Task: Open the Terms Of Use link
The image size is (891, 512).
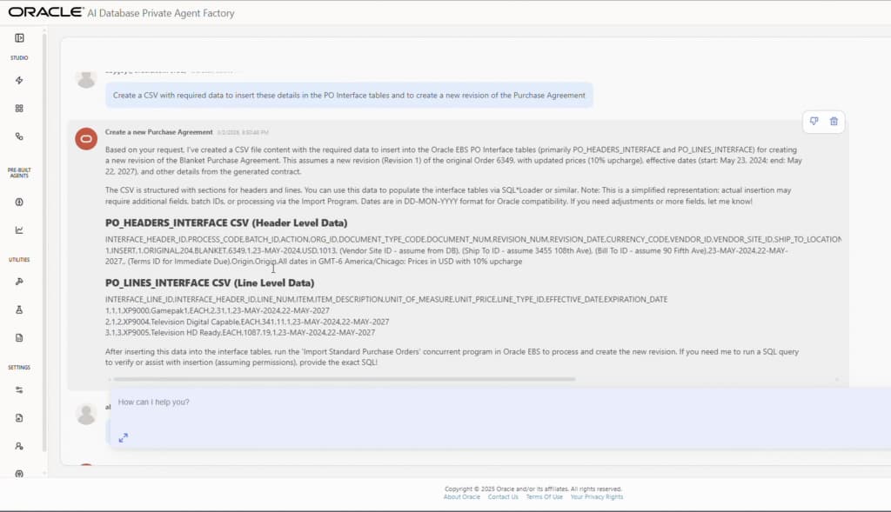Action: (544, 496)
